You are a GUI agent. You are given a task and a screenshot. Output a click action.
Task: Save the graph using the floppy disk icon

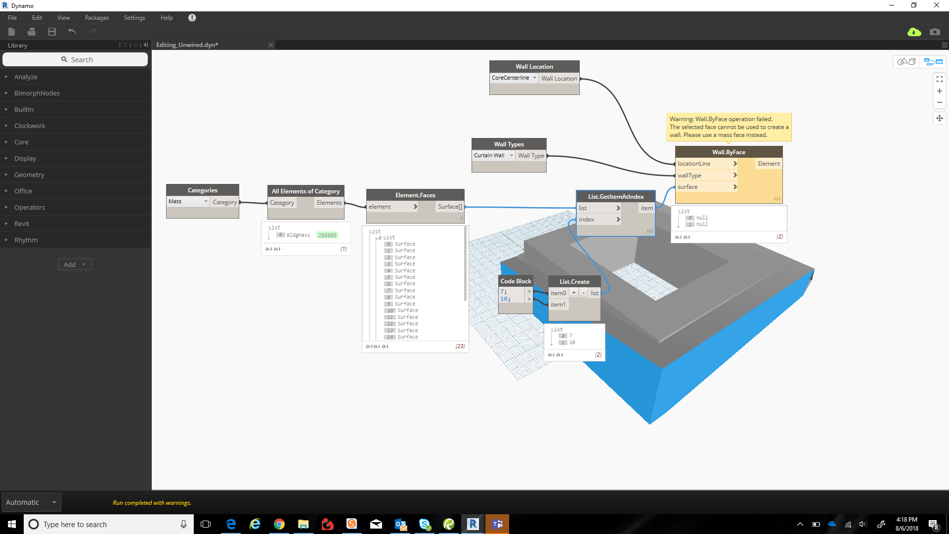tap(52, 32)
